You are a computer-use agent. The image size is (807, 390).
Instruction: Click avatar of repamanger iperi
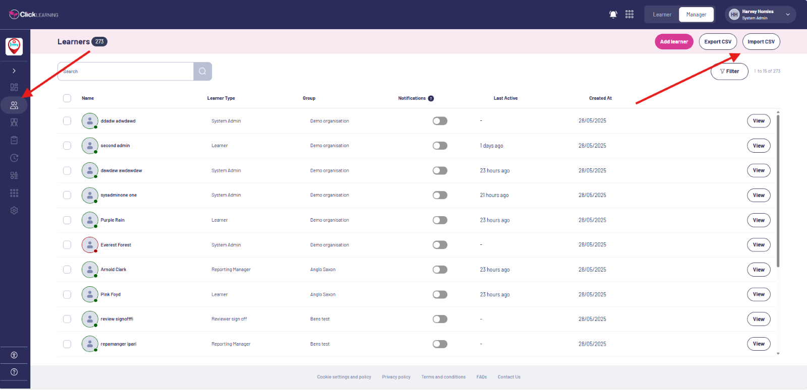point(90,344)
